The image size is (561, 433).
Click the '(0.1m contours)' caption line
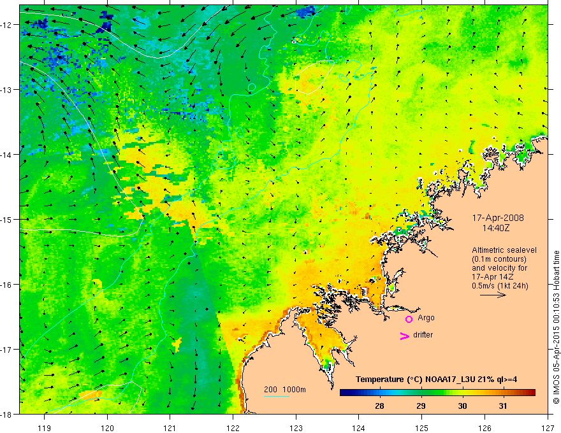(x=499, y=259)
